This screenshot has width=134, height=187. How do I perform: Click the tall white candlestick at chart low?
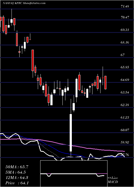71,133
